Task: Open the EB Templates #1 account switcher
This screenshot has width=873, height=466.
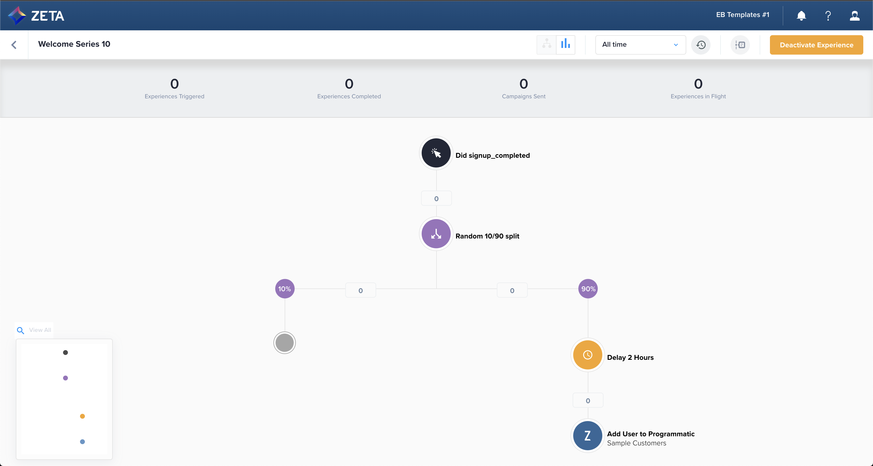Action: pyautogui.click(x=742, y=15)
